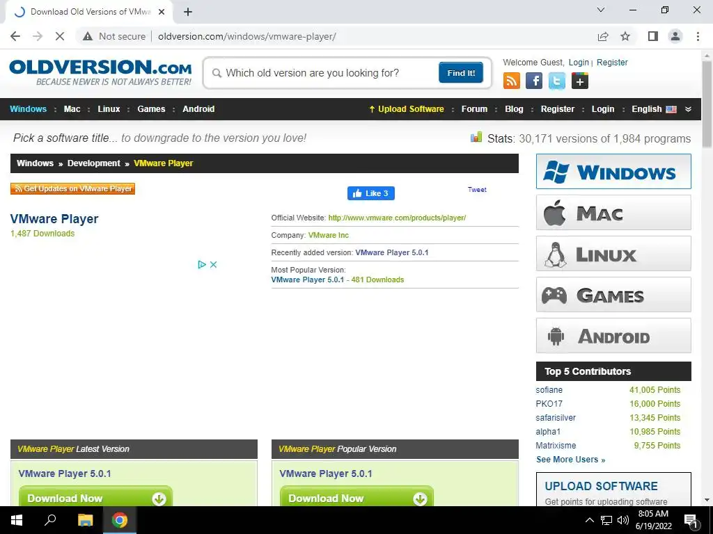Click Upload Software in navigation bar
Viewport: 713px width, 534px height.
click(407, 109)
